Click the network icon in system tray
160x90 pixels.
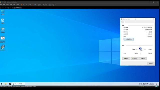click(144, 84)
